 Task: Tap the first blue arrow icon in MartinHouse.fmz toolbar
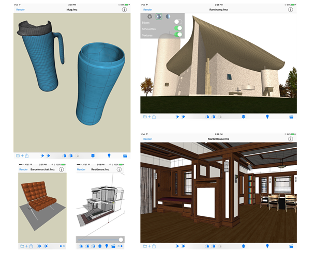point(177,246)
